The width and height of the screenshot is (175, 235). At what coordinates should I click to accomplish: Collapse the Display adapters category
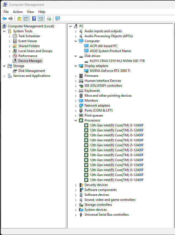click(76, 66)
